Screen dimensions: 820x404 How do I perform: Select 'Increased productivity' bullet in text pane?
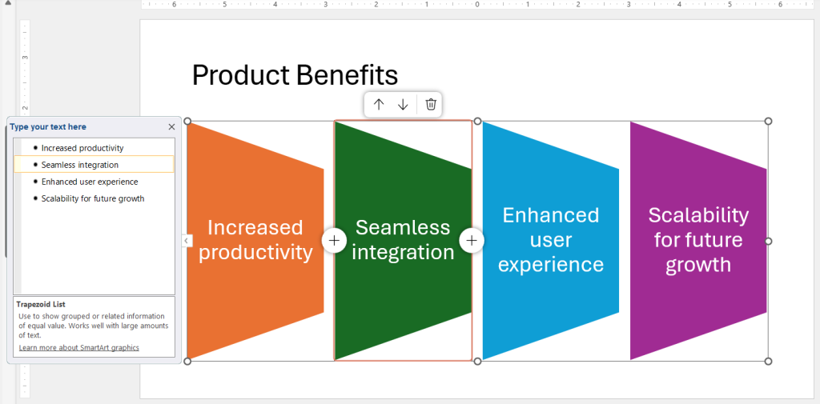[82, 148]
